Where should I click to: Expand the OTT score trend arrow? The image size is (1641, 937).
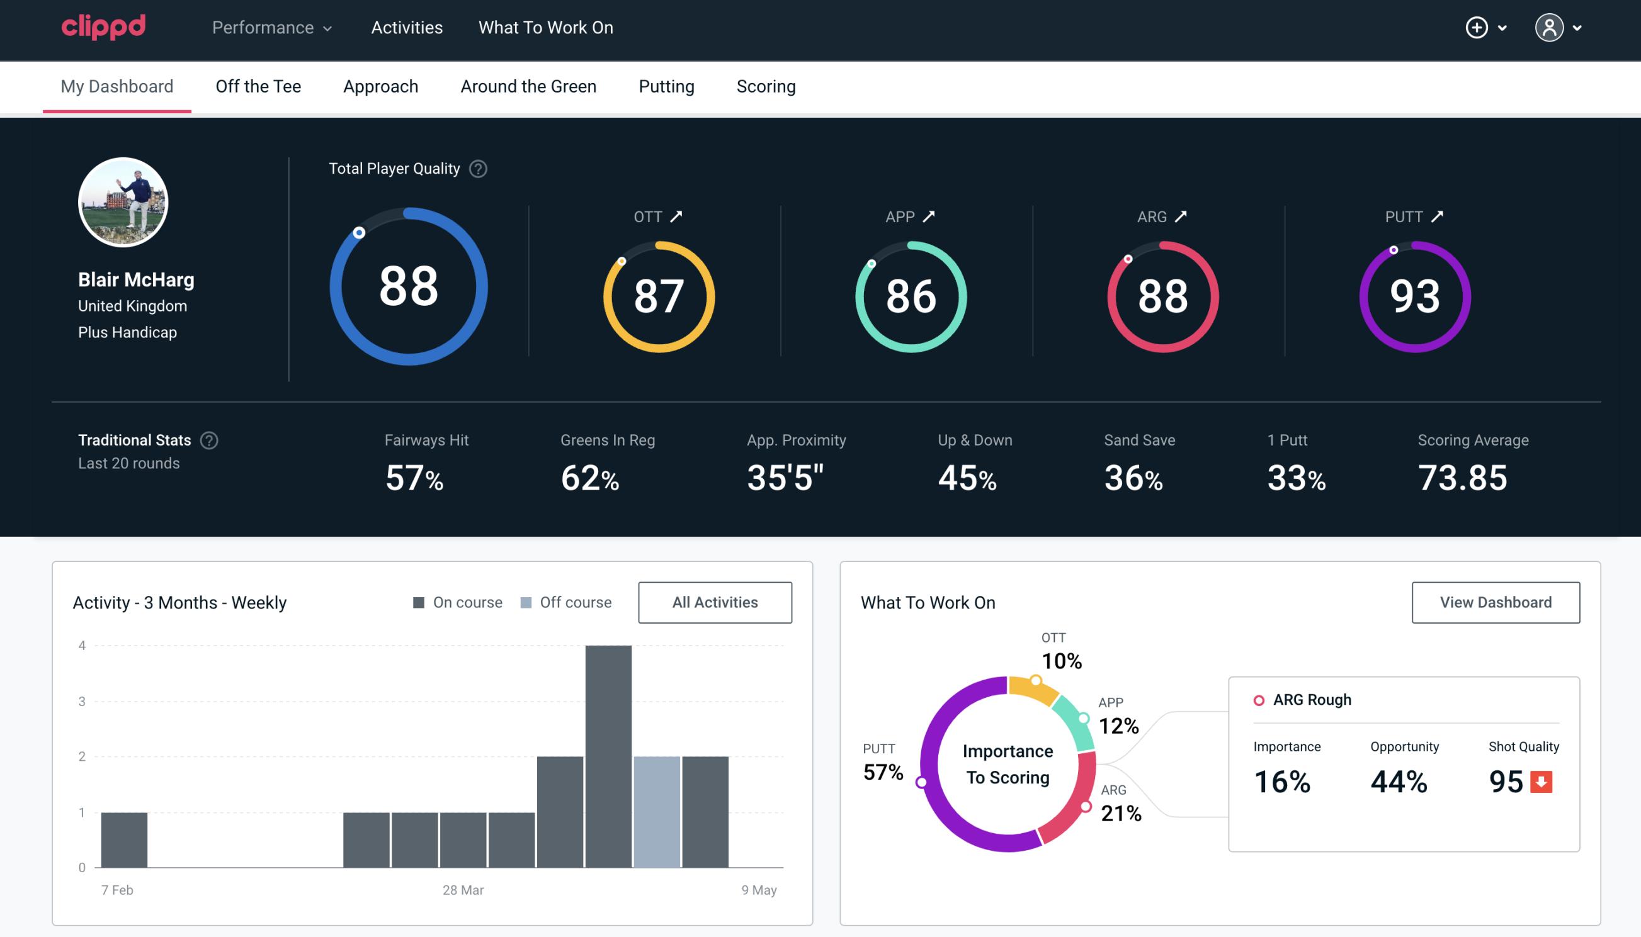coord(676,216)
